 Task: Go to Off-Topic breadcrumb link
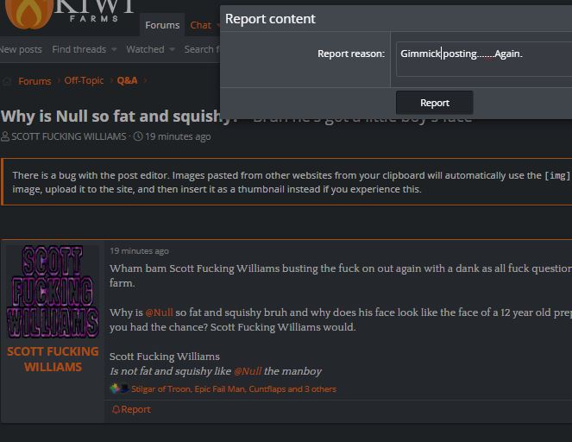(84, 80)
